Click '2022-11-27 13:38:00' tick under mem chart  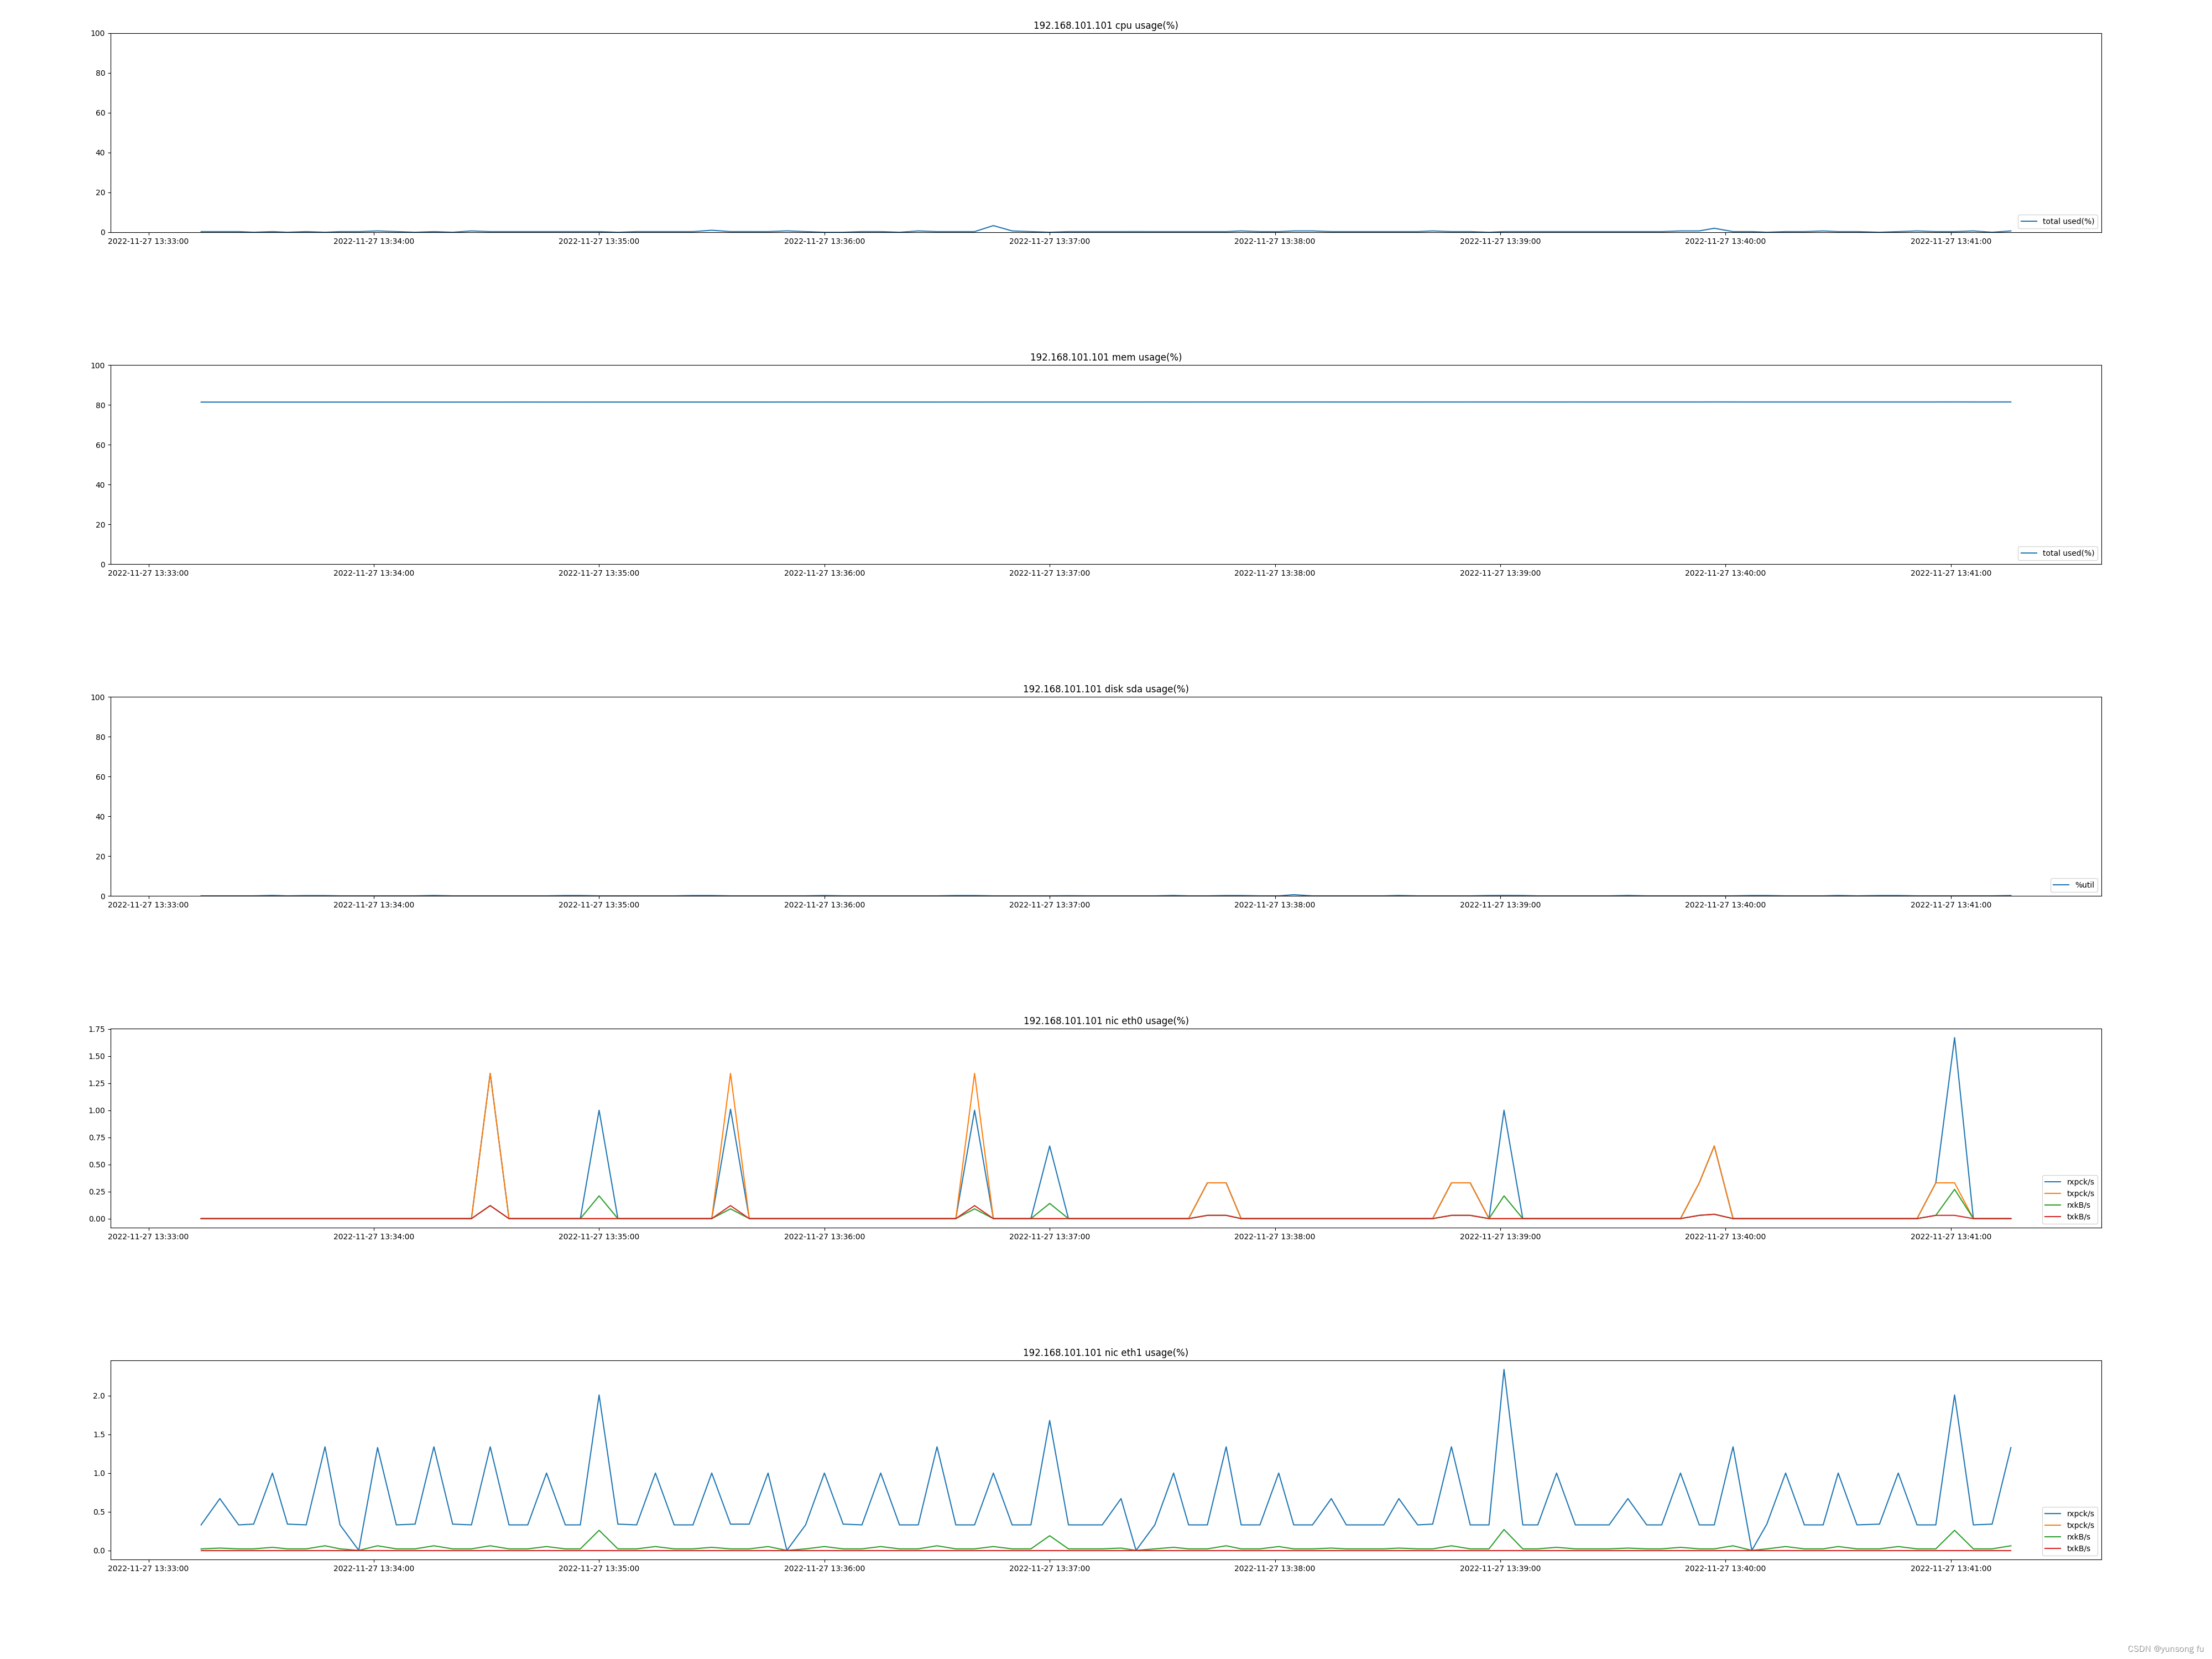pos(1274,574)
